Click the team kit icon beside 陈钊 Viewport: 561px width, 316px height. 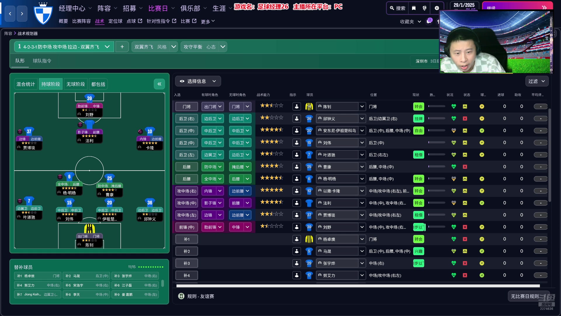coord(309,106)
